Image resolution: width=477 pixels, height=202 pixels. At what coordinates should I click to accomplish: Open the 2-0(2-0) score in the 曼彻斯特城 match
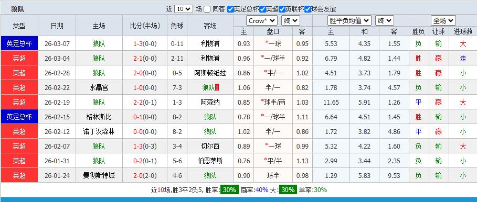145,175
